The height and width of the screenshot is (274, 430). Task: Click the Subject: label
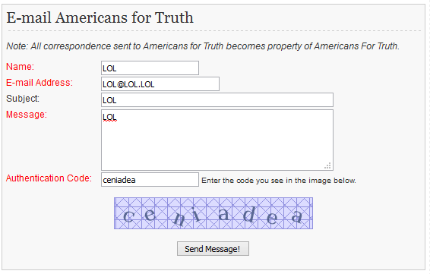pyautogui.click(x=23, y=99)
